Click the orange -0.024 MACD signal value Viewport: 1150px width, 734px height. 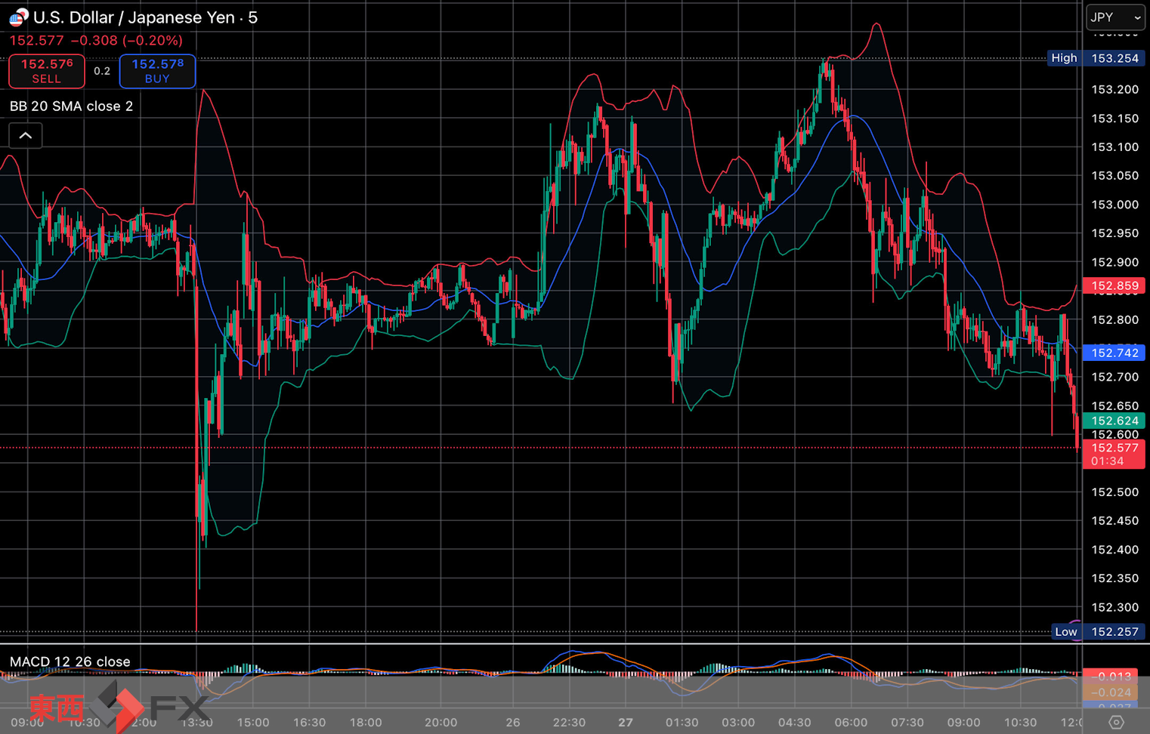coord(1114,692)
